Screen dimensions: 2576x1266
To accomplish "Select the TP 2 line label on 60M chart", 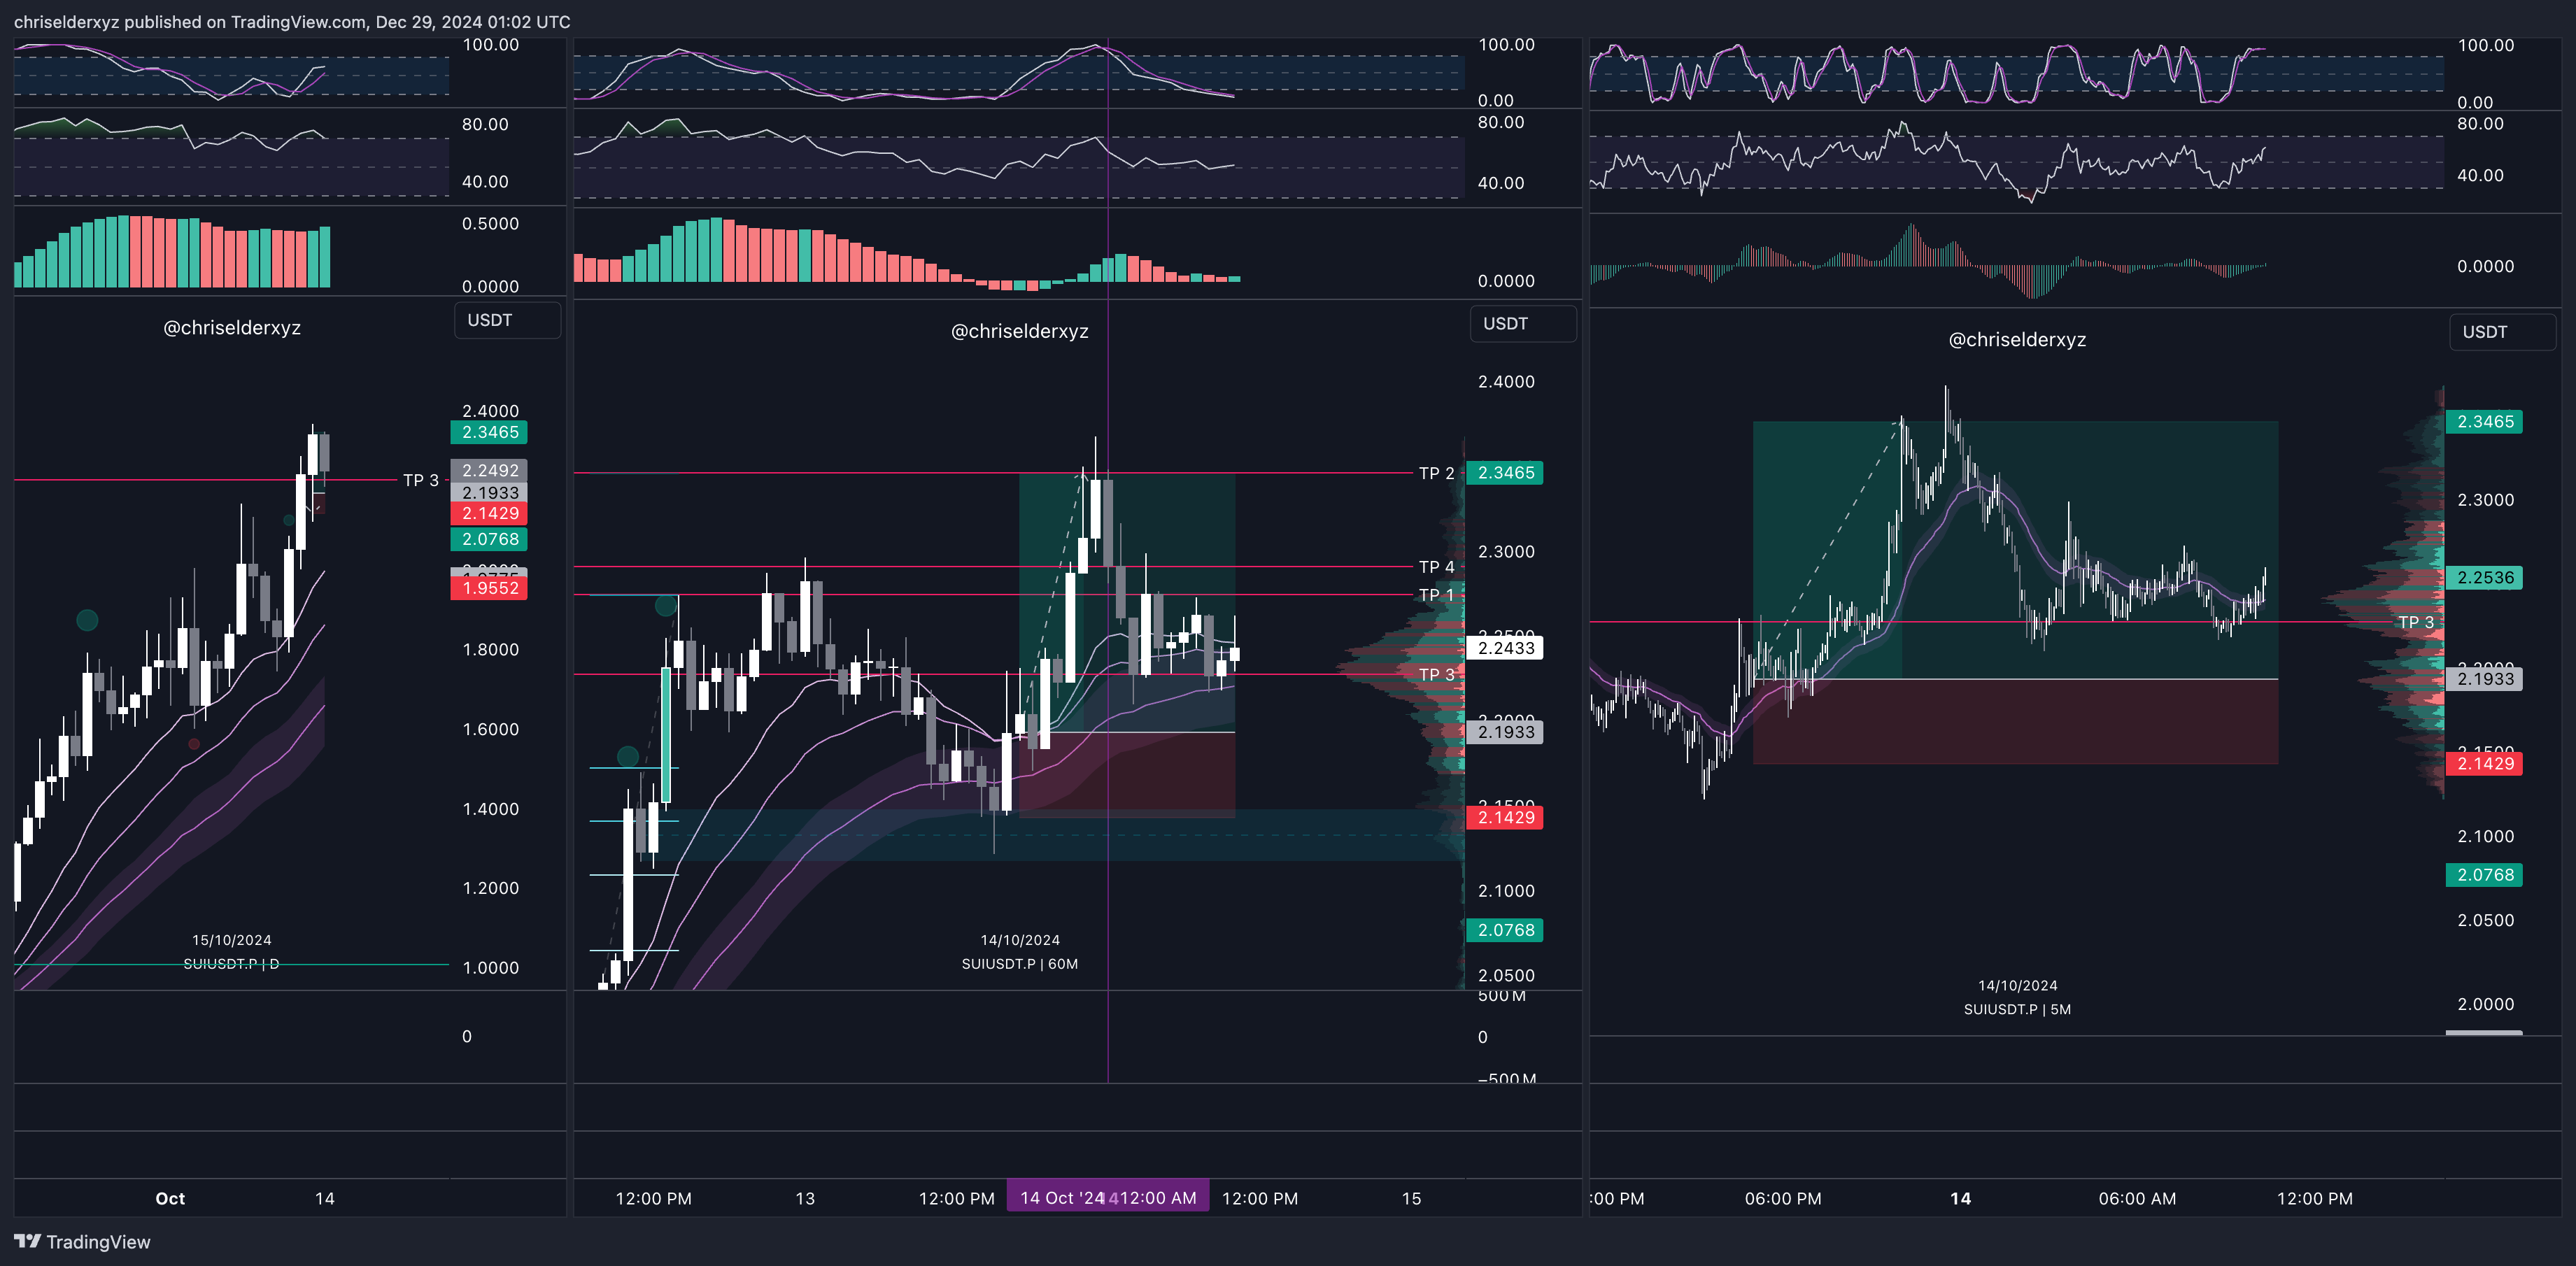I will (1436, 473).
